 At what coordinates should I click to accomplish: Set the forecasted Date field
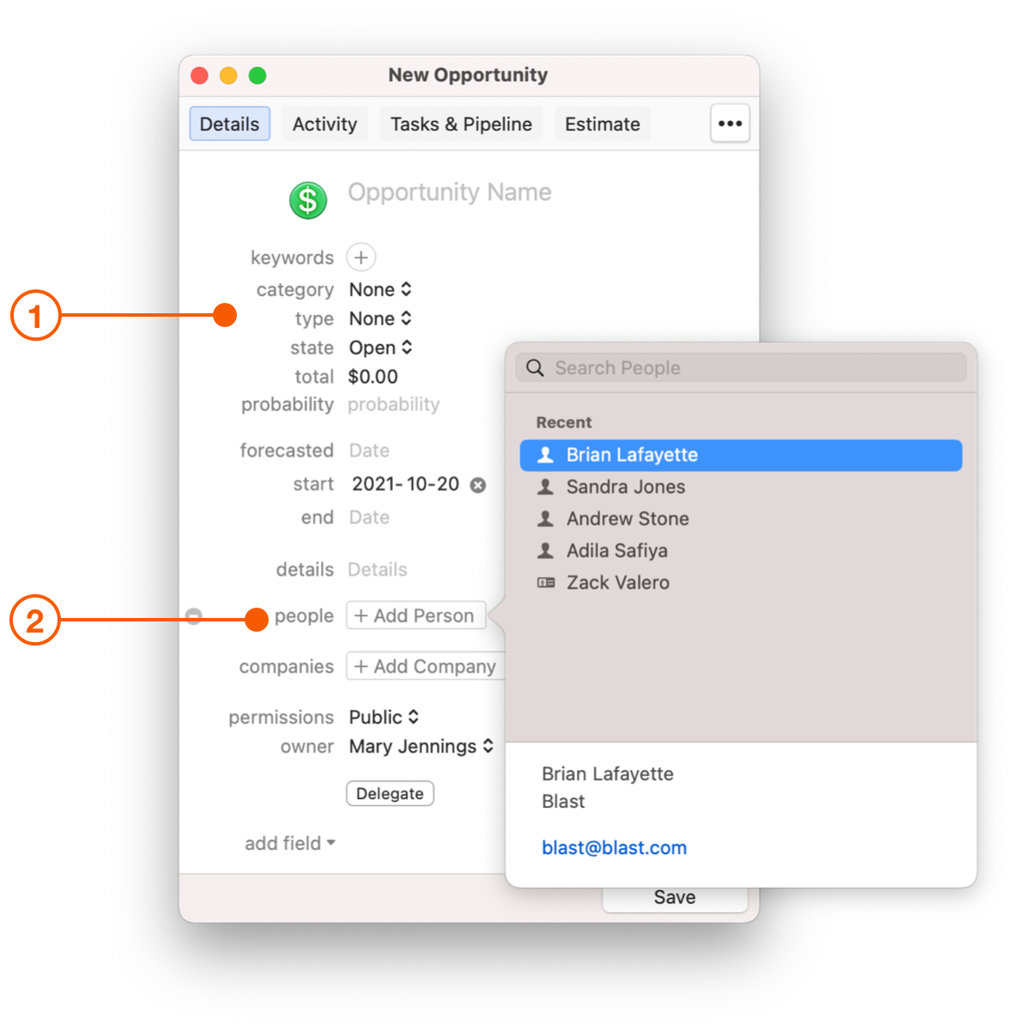click(x=370, y=451)
